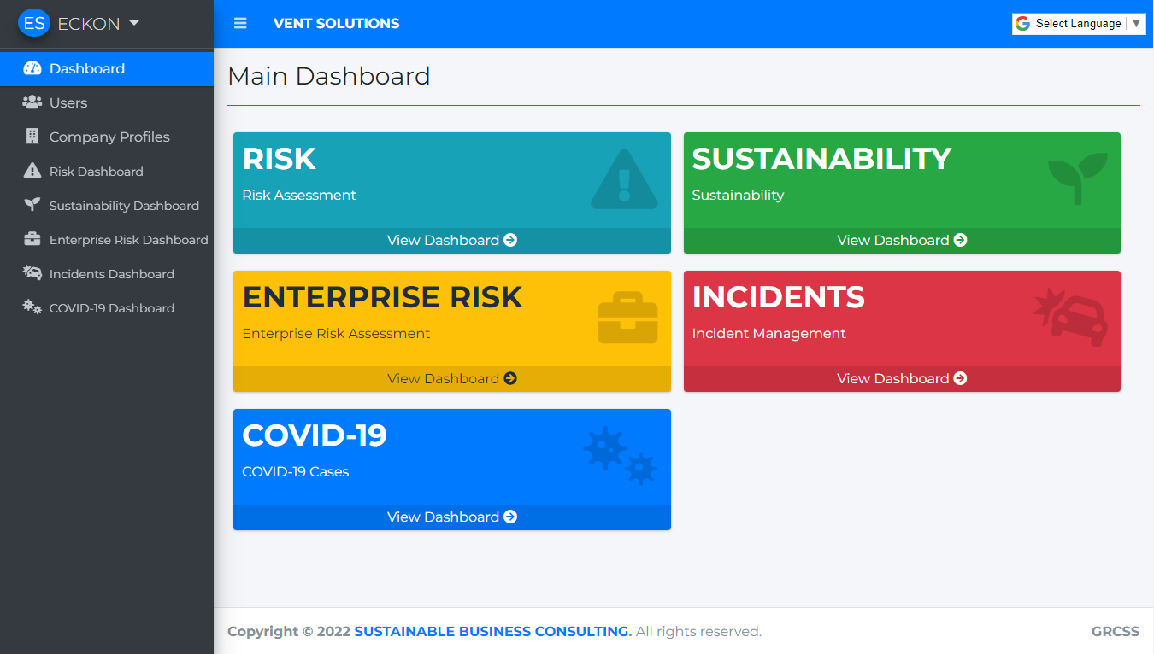Click the VENT SOLUTIONS header title
This screenshot has height=654, width=1154.
(336, 24)
